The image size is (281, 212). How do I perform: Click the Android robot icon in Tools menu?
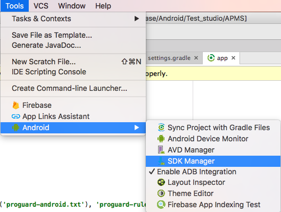point(16,128)
